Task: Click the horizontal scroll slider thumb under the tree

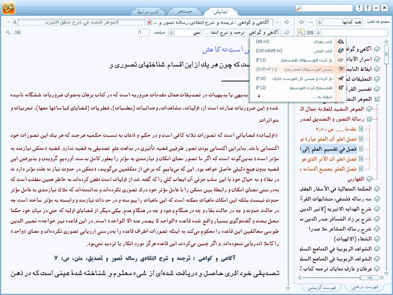Action: coord(370,278)
